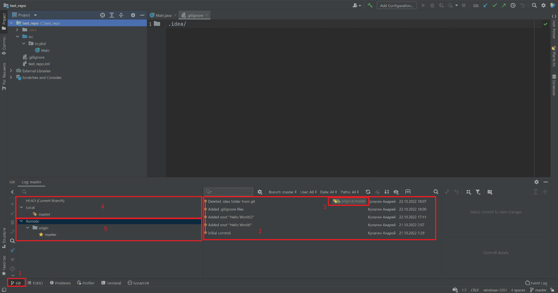
Task: Open Main class in Project tree
Action: pyautogui.click(x=42, y=50)
